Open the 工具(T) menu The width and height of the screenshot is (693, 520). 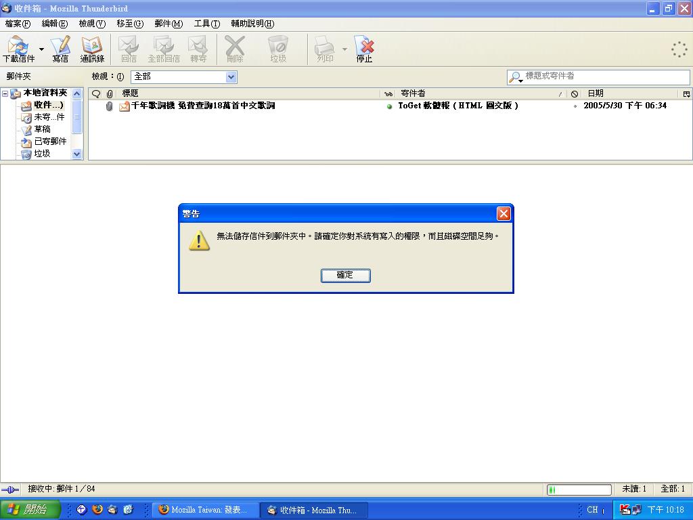207,24
